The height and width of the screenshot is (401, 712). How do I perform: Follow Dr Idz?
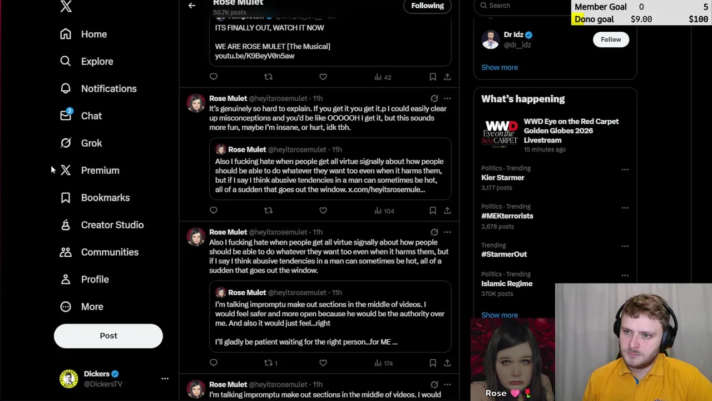pyautogui.click(x=611, y=40)
